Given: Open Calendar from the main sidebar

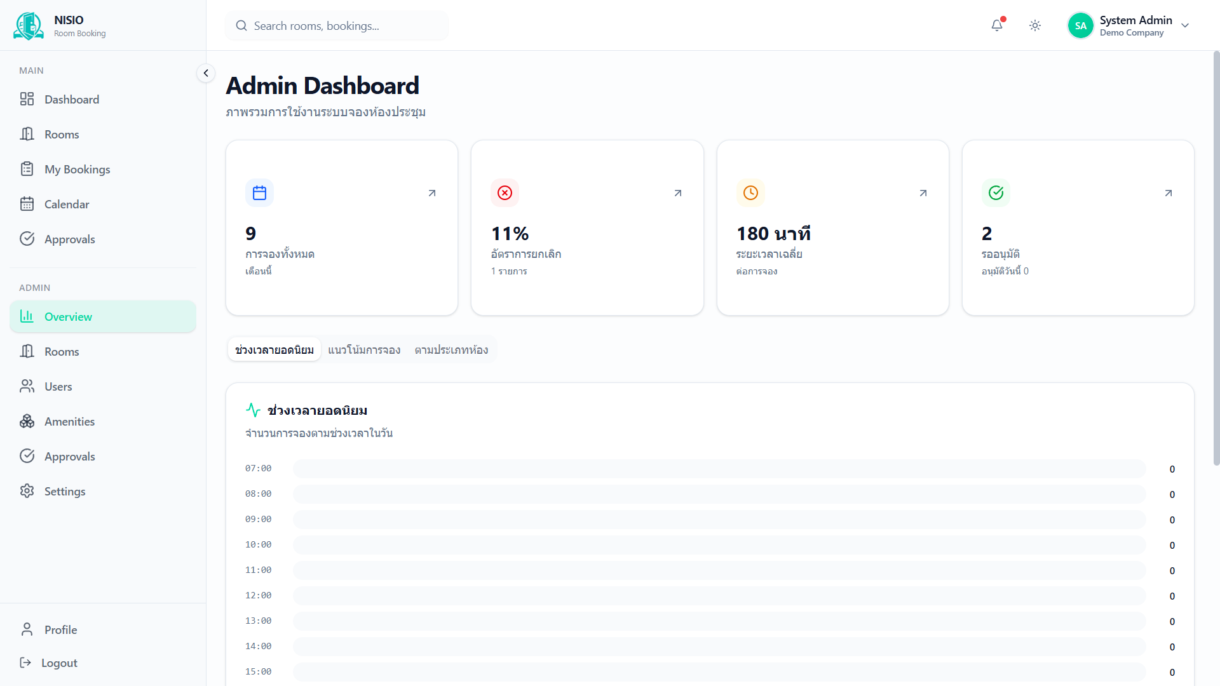Looking at the screenshot, I should click(67, 204).
